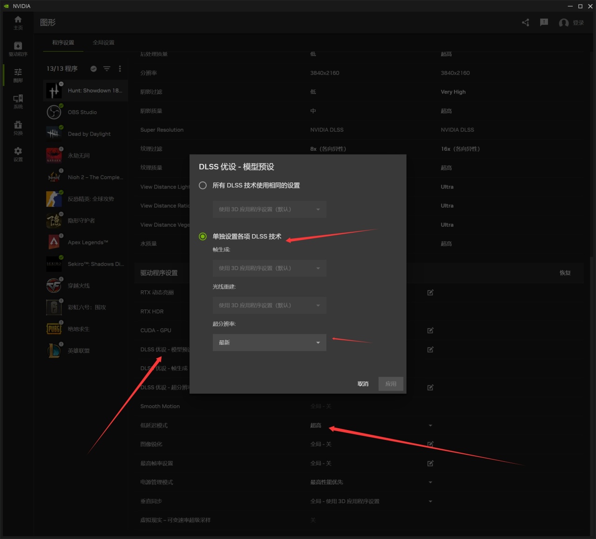Viewport: 596px width, 539px height.
Task: Click the Super Resolution setting label
Action: (162, 130)
